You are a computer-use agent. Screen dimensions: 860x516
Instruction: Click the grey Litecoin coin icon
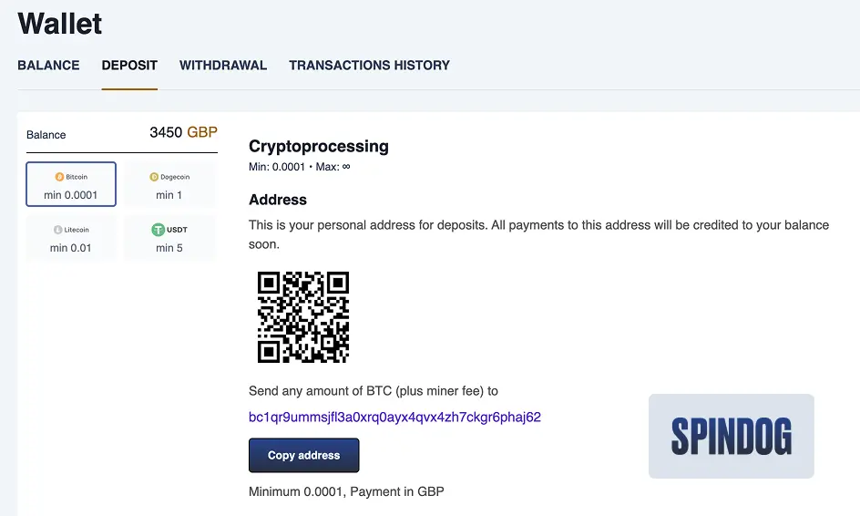pyautogui.click(x=59, y=231)
